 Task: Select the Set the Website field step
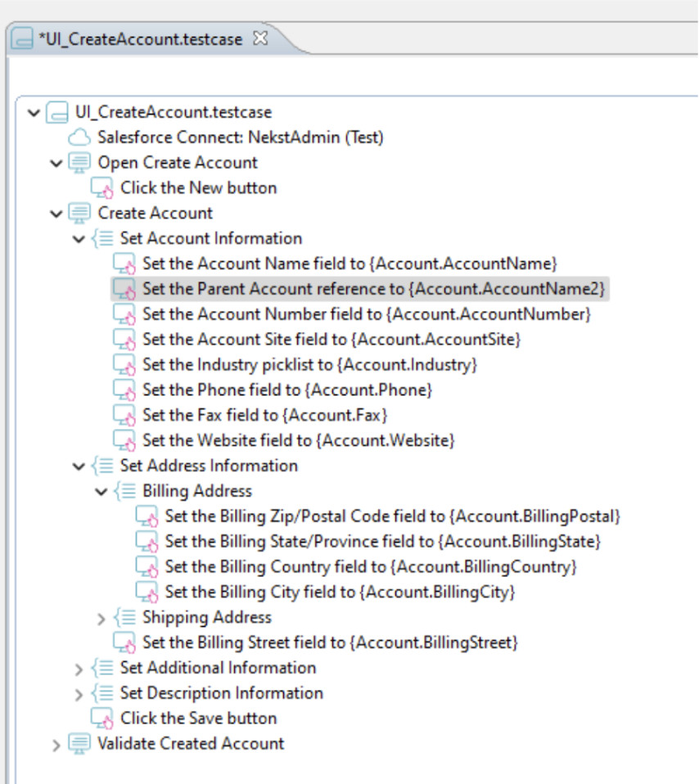[298, 440]
